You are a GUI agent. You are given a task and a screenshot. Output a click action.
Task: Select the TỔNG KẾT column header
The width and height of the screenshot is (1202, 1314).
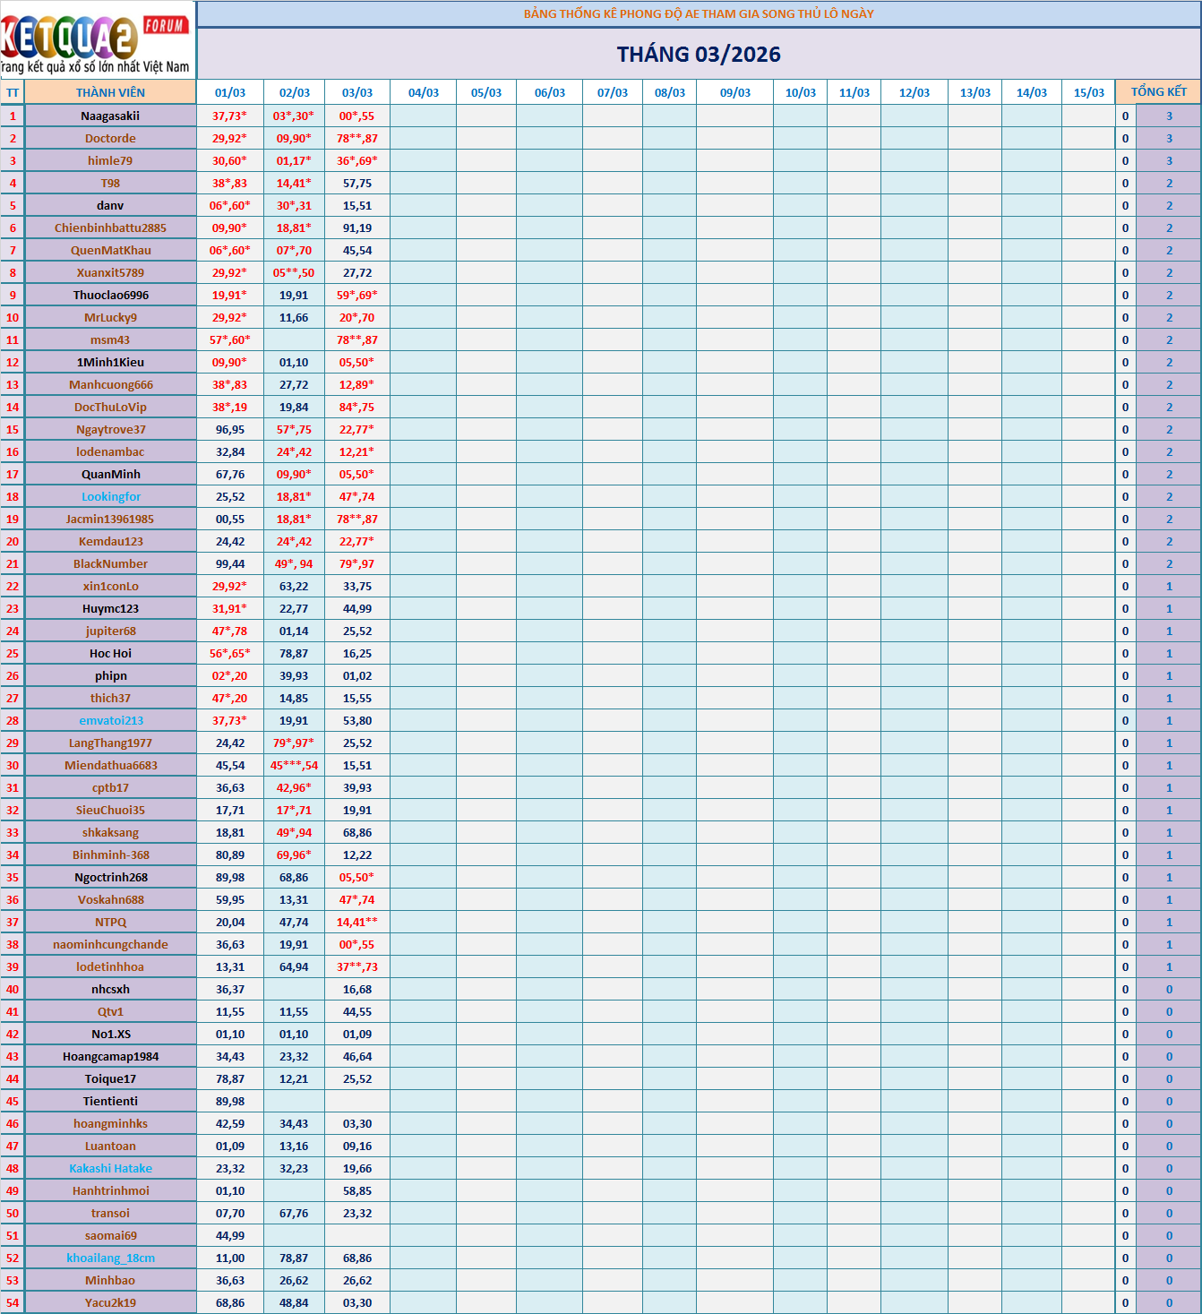click(x=1158, y=92)
